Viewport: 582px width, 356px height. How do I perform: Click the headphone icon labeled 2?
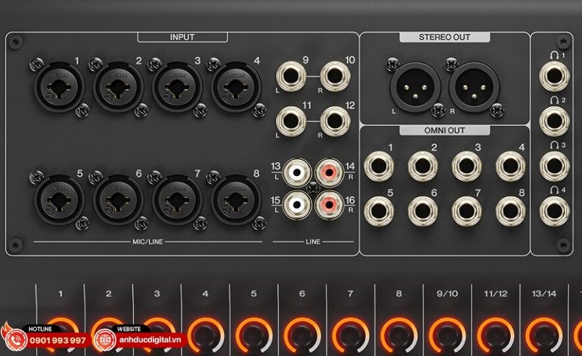(554, 100)
